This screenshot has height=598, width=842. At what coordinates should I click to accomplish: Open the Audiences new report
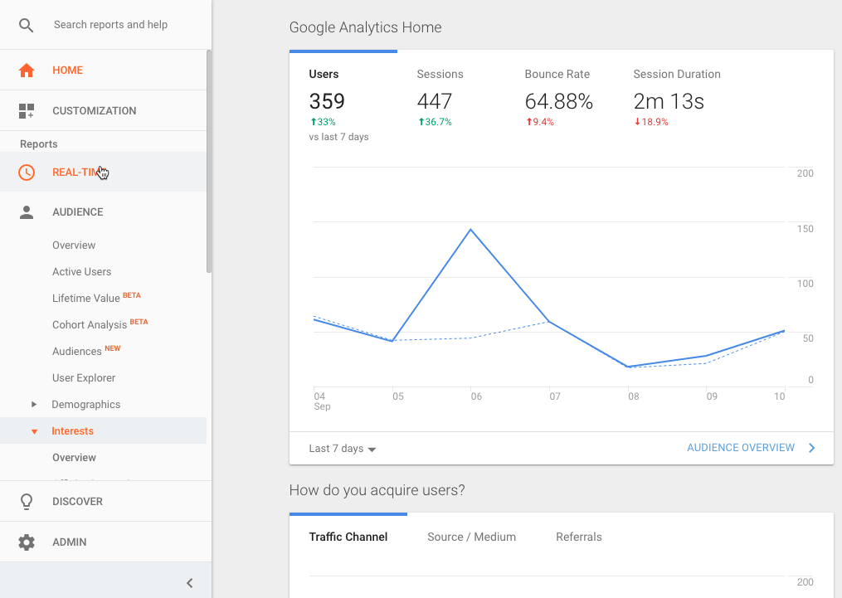86,351
